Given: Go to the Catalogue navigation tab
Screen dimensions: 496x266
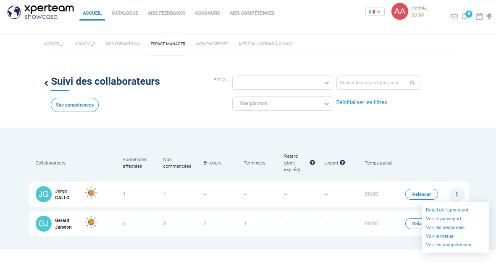Looking at the screenshot, I should pos(125,13).
